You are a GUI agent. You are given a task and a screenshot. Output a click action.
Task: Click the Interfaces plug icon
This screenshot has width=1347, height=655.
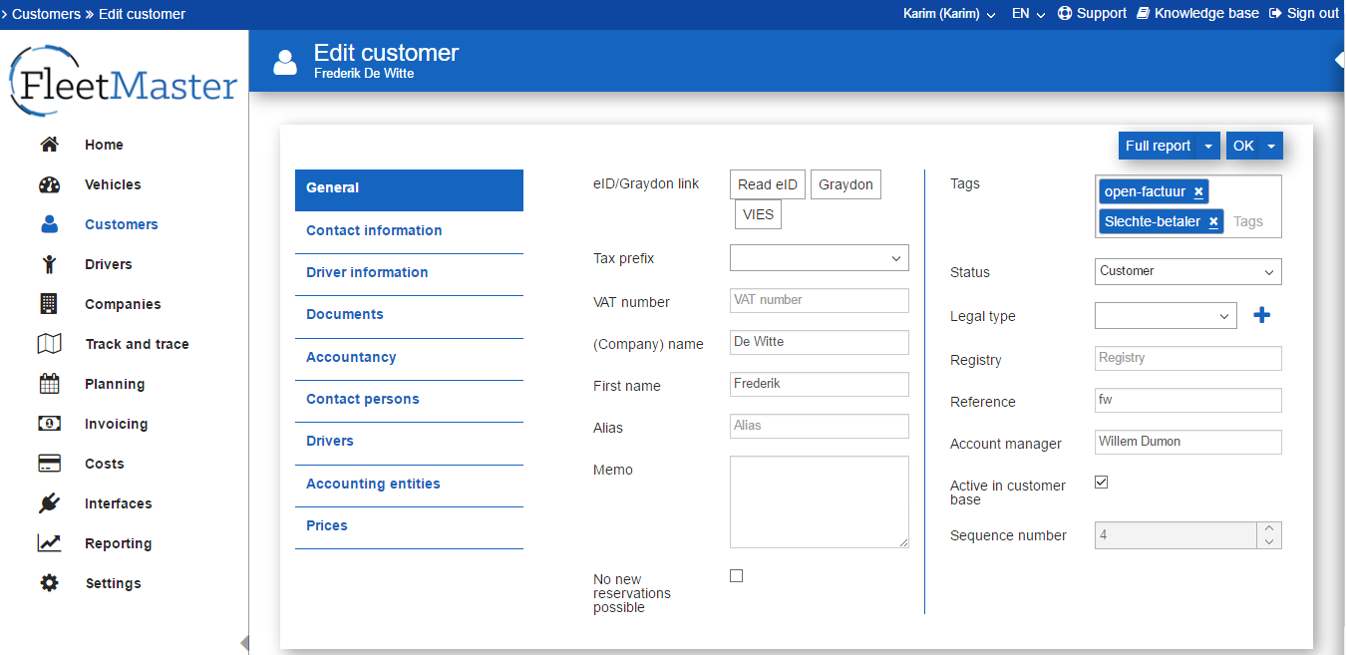pos(49,503)
